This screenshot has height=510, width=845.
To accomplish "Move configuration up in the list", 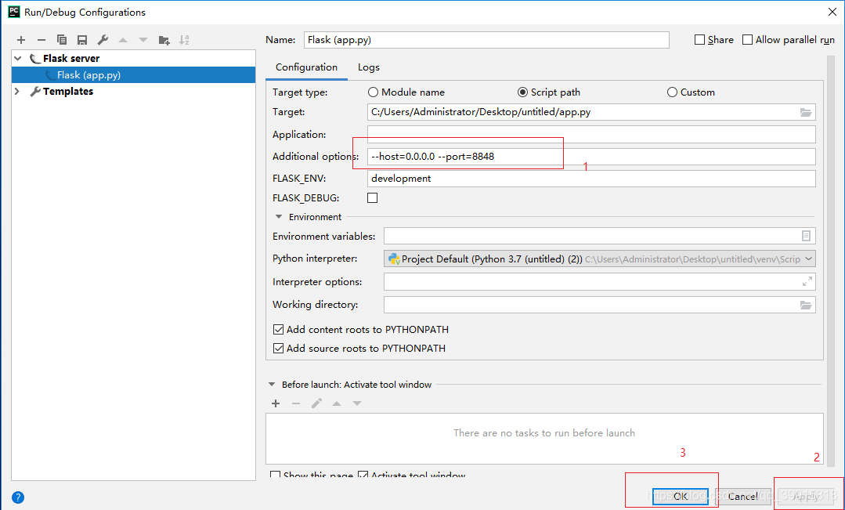I will (123, 40).
